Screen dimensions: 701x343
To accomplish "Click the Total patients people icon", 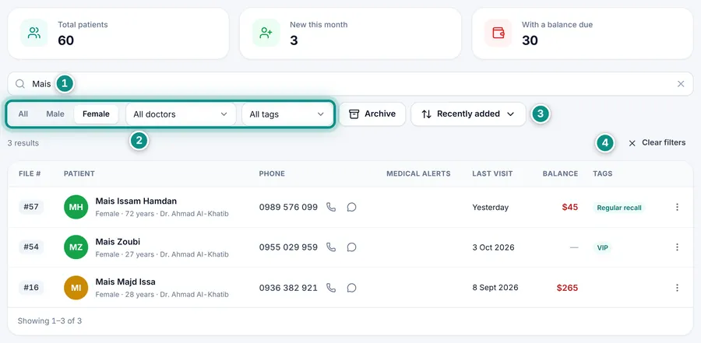I will pyautogui.click(x=34, y=33).
